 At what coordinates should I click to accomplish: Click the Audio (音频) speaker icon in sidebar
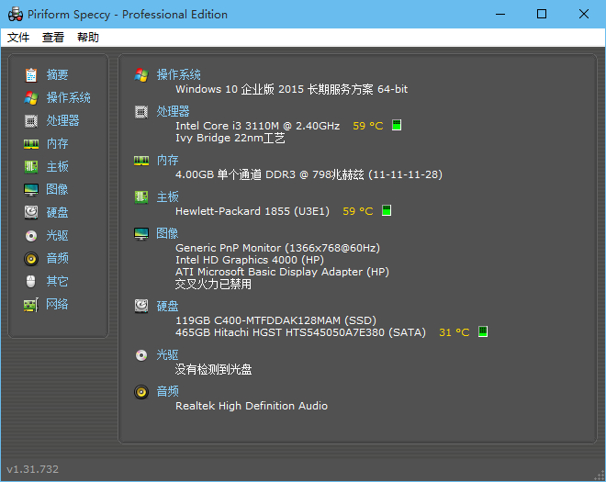click(31, 258)
